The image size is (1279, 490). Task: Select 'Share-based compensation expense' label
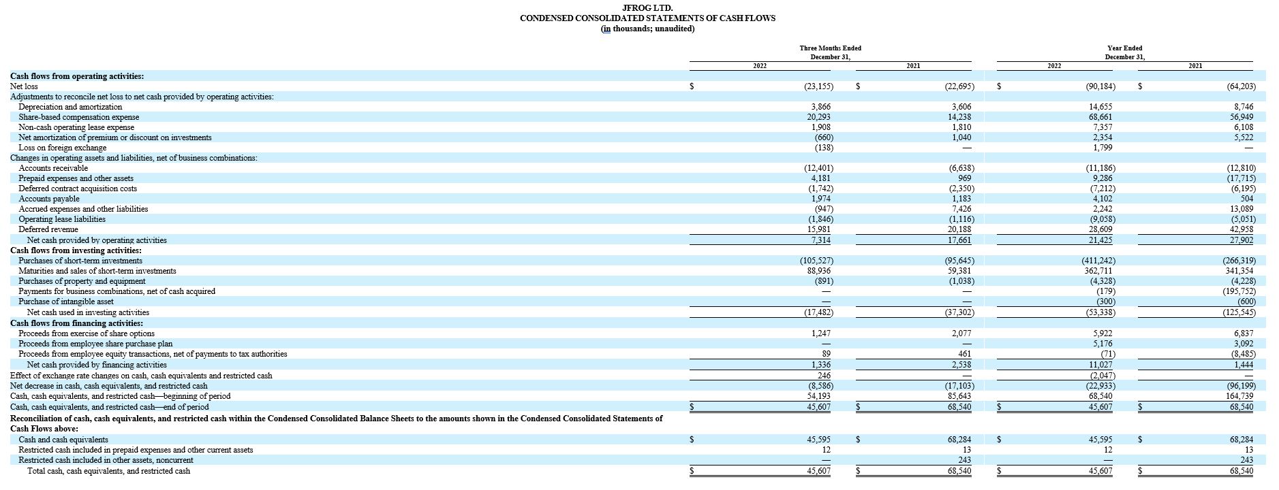point(78,117)
